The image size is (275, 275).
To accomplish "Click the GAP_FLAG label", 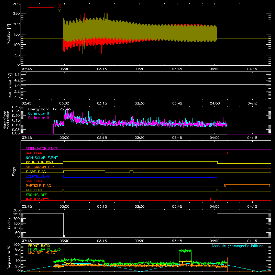I will point(34,153).
